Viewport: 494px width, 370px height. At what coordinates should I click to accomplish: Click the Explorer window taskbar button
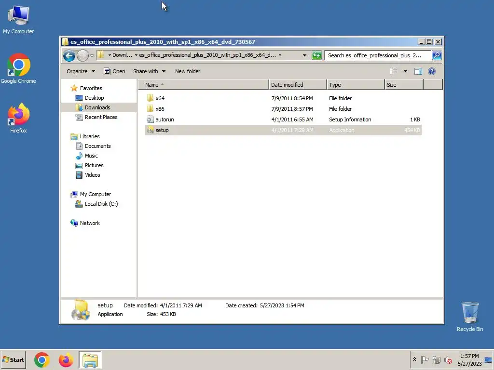[90, 360]
